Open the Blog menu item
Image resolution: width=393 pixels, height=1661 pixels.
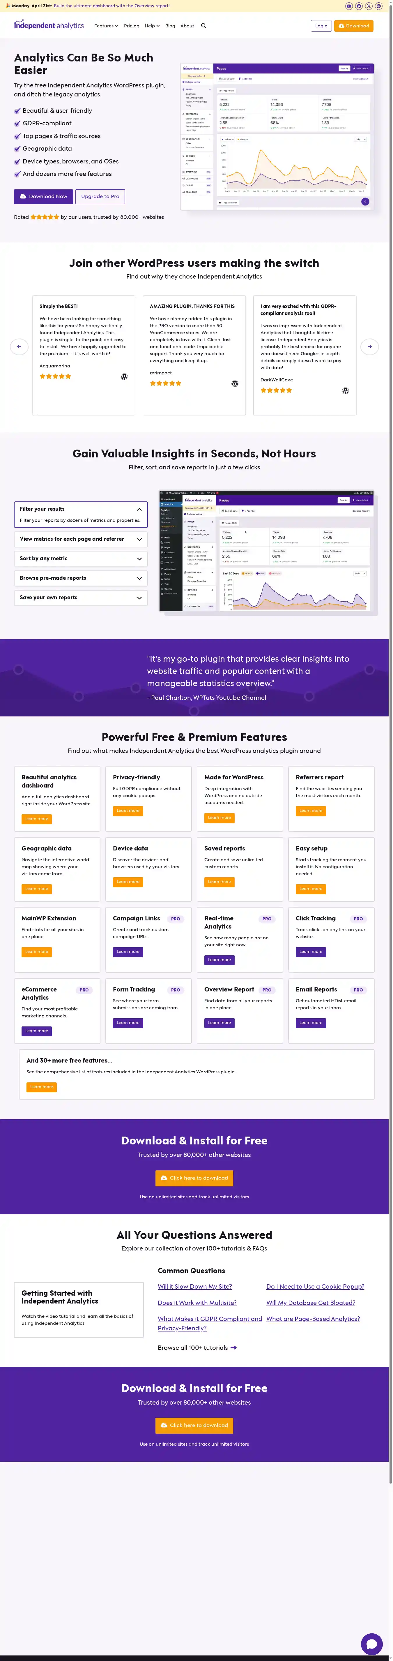coord(170,26)
